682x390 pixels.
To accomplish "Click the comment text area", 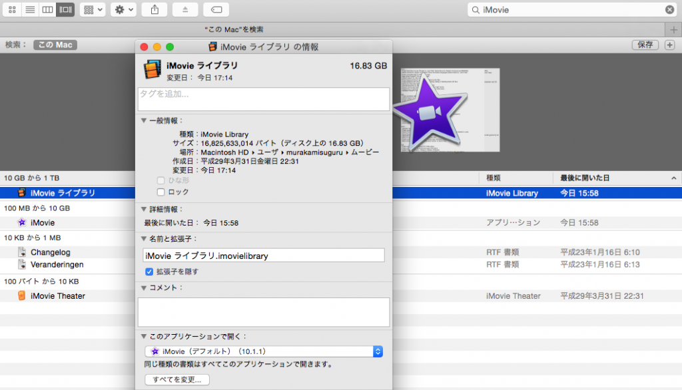I will tap(264, 312).
